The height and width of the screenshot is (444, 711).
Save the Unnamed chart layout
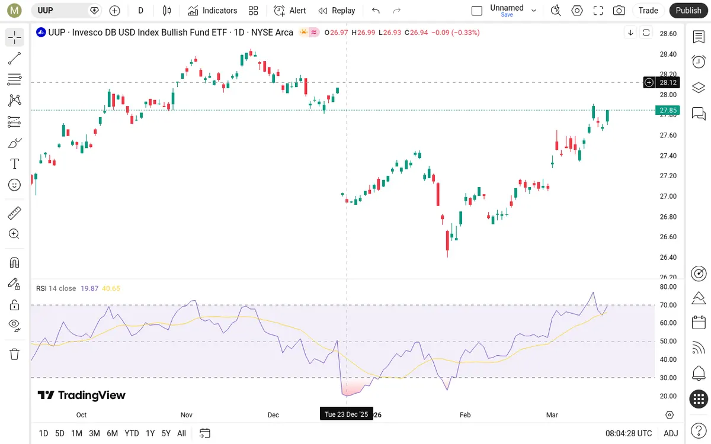tap(507, 15)
